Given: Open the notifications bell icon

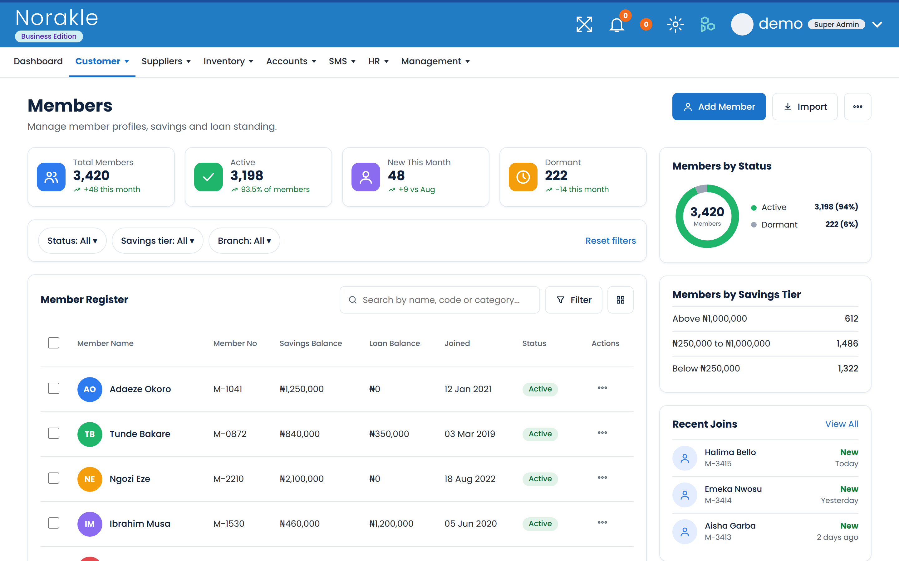Looking at the screenshot, I should pos(617,25).
